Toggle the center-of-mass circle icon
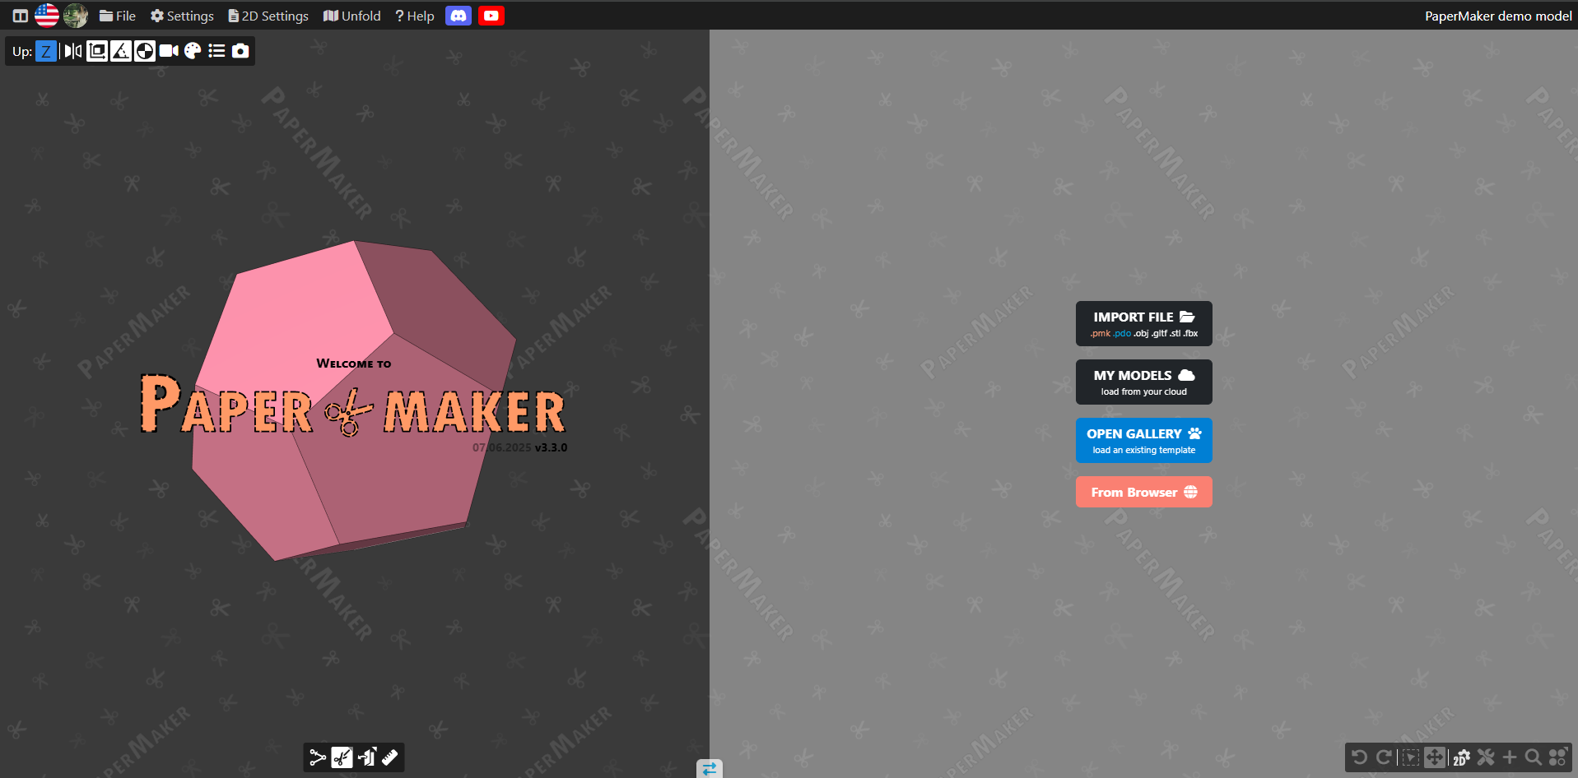The width and height of the screenshot is (1578, 778). point(145,51)
